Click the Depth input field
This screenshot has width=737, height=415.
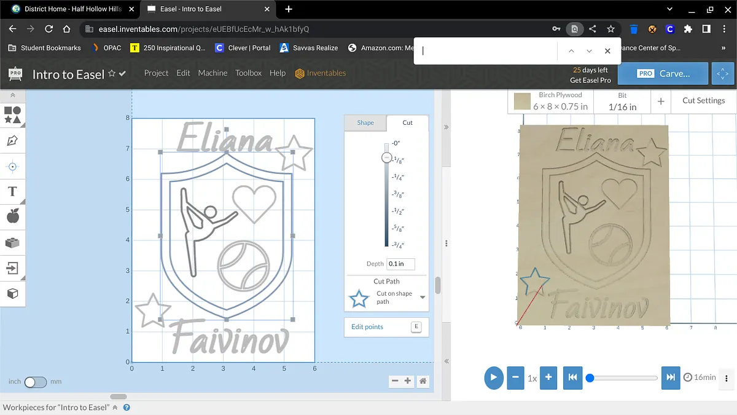point(400,264)
